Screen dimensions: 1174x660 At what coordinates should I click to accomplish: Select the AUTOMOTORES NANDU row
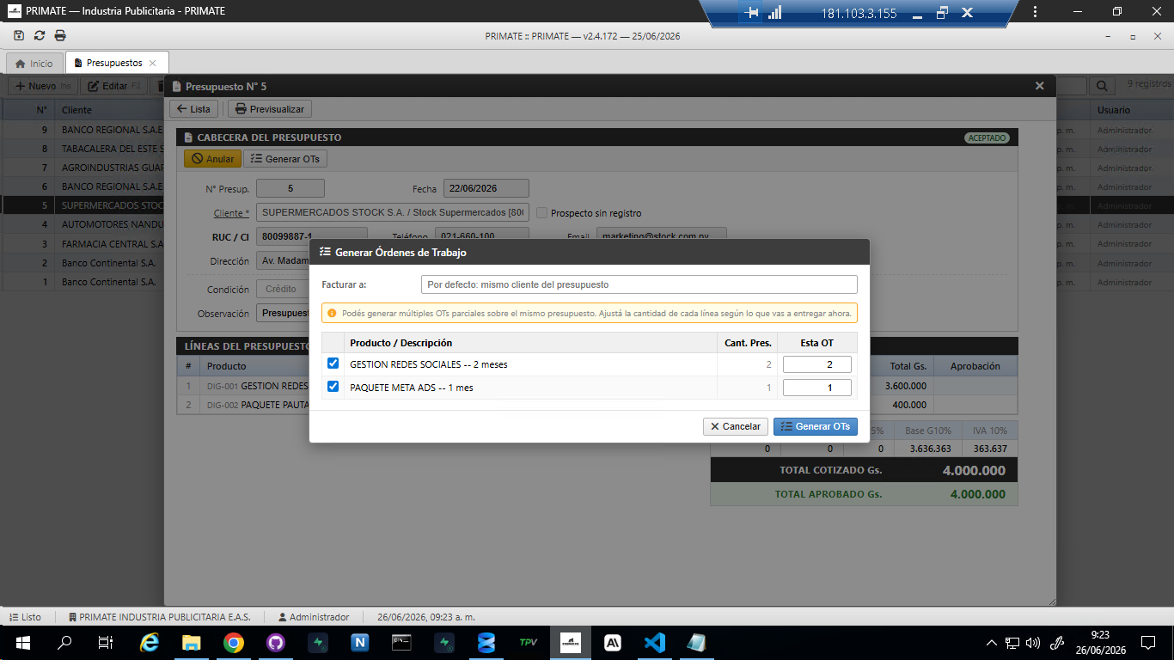coord(83,224)
